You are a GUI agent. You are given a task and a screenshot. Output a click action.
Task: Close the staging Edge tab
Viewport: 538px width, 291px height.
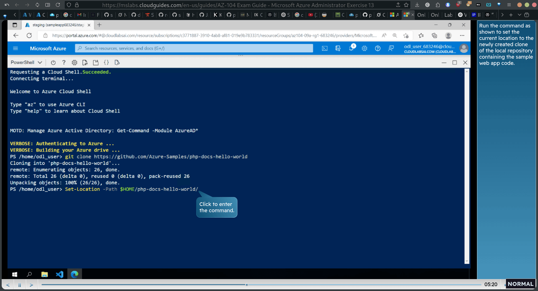pyautogui.click(x=89, y=25)
